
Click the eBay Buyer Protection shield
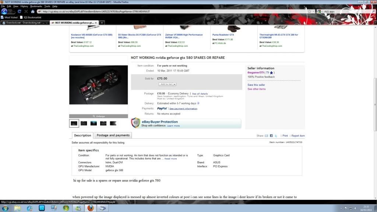pos(135,123)
